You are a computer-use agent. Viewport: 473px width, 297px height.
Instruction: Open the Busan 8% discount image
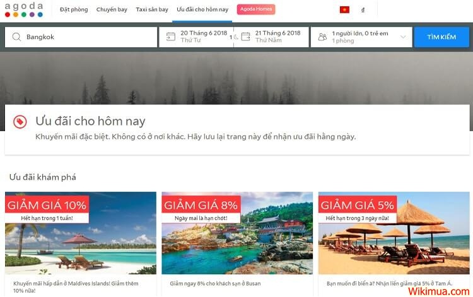237,233
